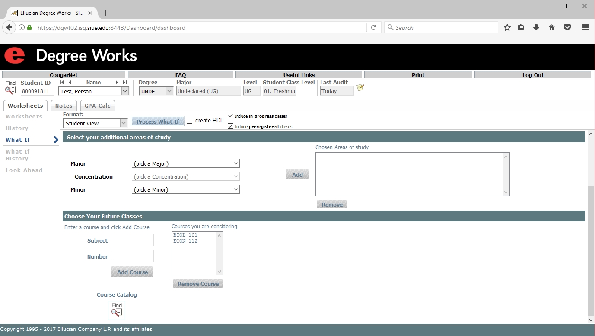595x336 pixels.
Task: Click the Add Course button
Action: tap(132, 272)
